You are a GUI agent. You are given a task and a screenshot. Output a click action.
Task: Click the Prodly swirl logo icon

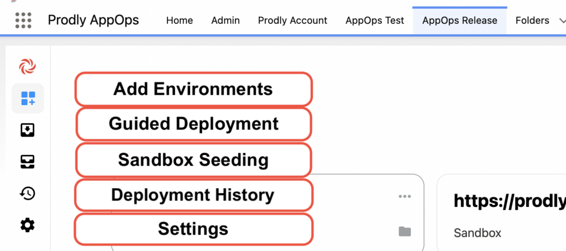pyautogui.click(x=28, y=66)
